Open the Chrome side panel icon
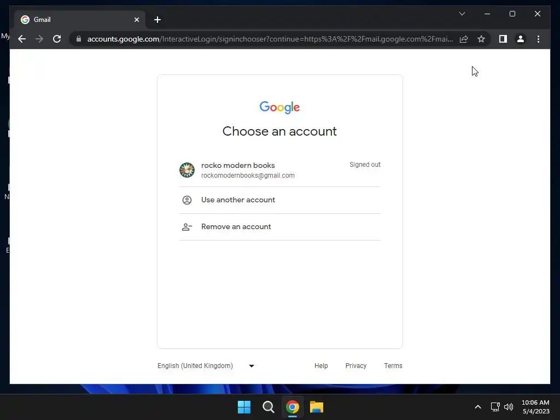This screenshot has height=420, width=560. click(503, 39)
